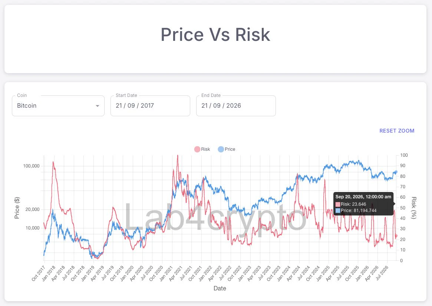
Task: Click the Risk (%) axis title
Action: point(413,208)
